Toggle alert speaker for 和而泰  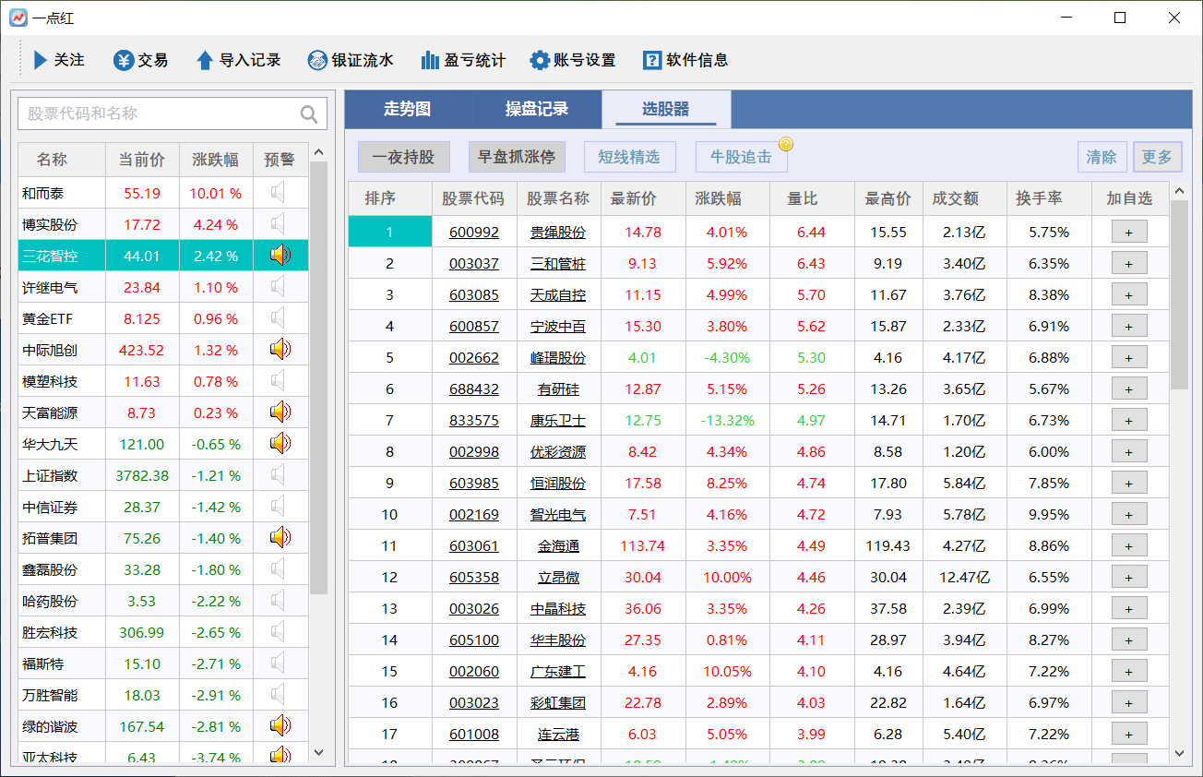click(280, 193)
